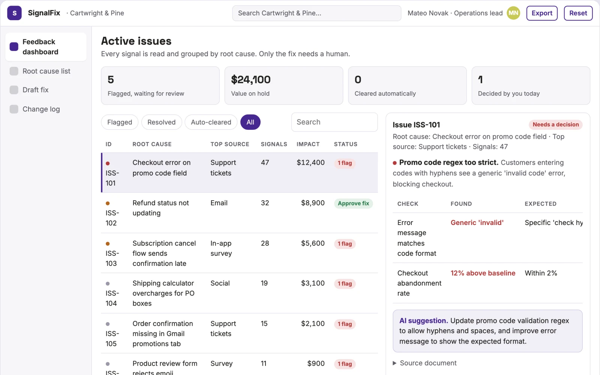Open the Change log sidebar icon
Screen dimensions: 600x375
coord(14,109)
